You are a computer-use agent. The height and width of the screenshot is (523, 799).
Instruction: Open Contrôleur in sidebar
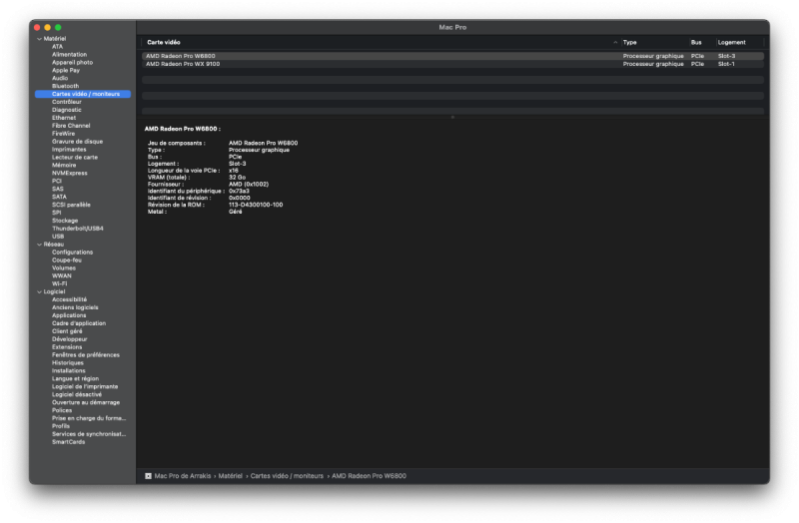point(66,102)
